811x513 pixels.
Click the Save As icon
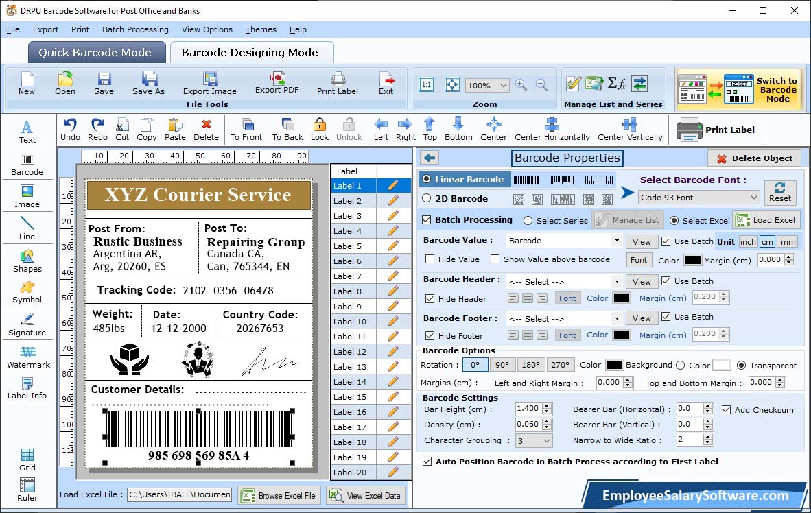coord(148,84)
